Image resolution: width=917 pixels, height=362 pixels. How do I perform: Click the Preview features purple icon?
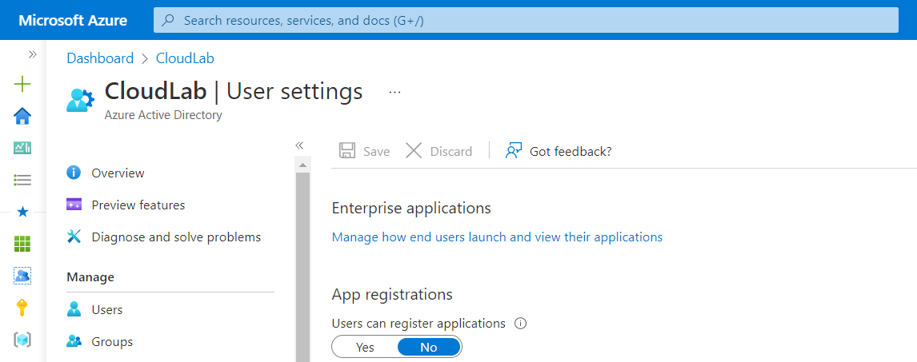coord(74,205)
